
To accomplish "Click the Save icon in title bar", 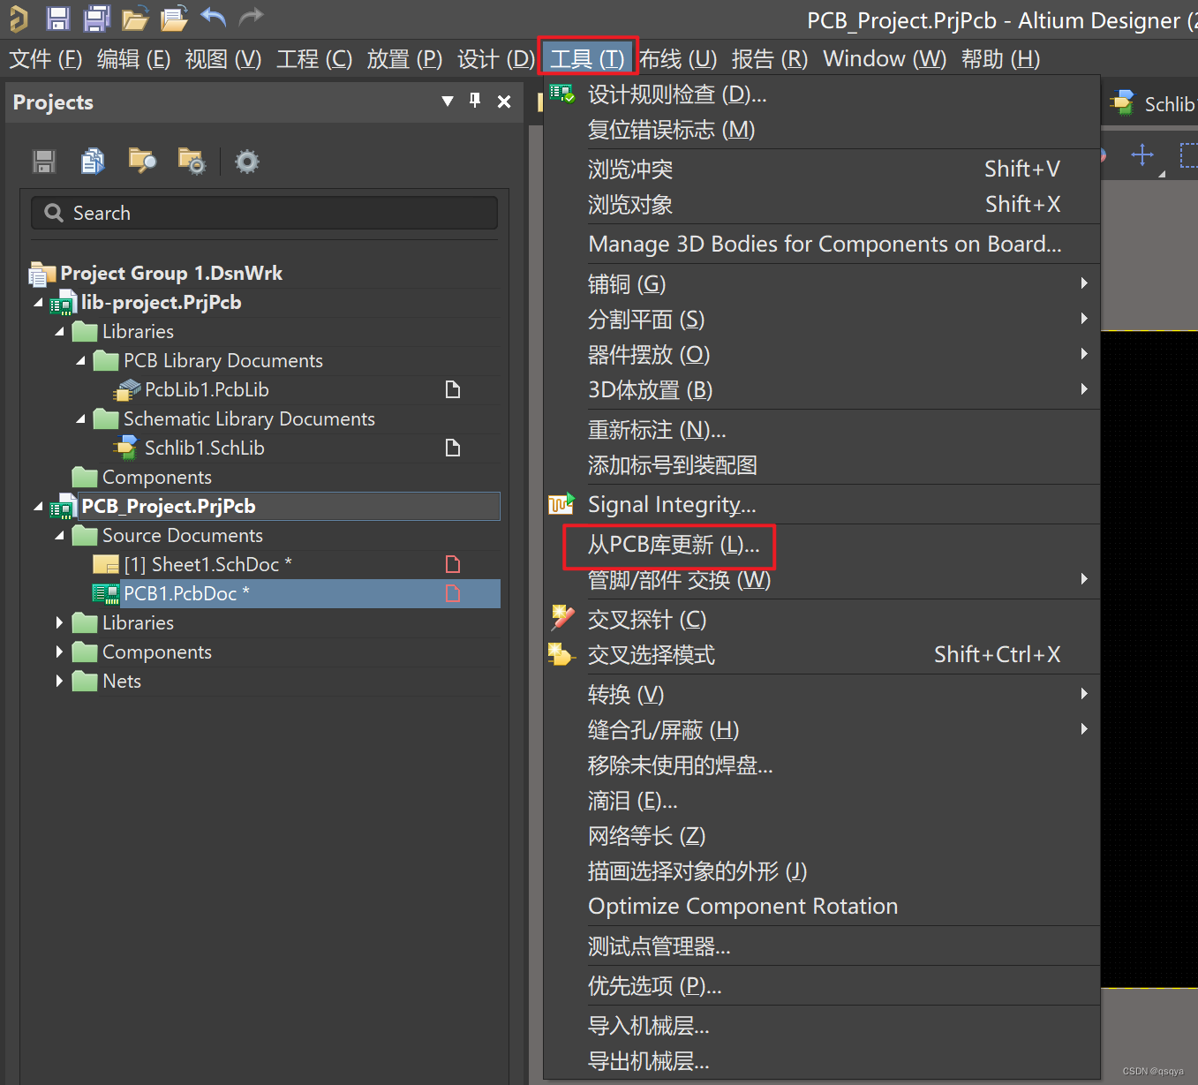I will pyautogui.click(x=58, y=18).
